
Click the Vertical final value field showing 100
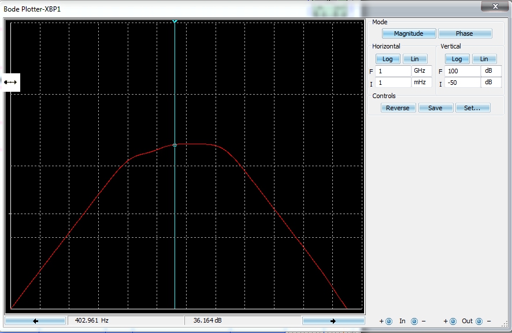click(x=462, y=71)
